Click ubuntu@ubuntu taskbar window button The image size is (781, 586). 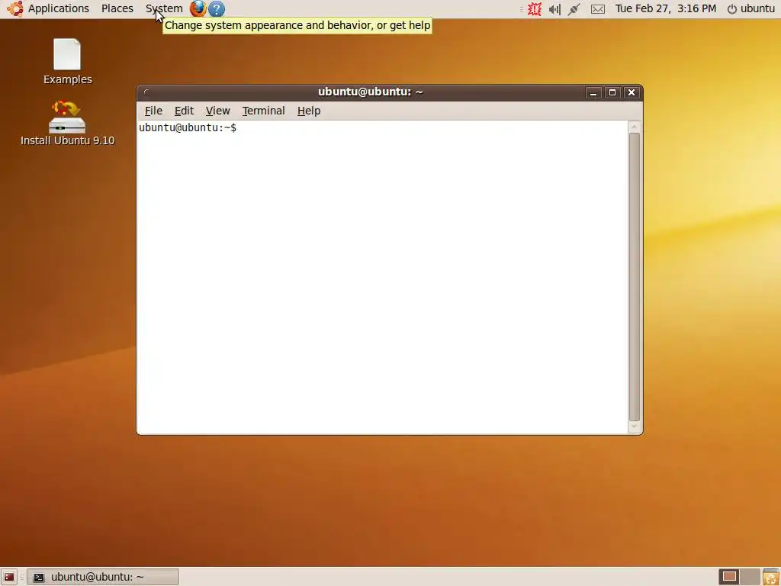[103, 577]
